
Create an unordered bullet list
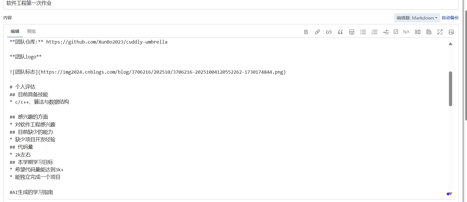point(363,32)
